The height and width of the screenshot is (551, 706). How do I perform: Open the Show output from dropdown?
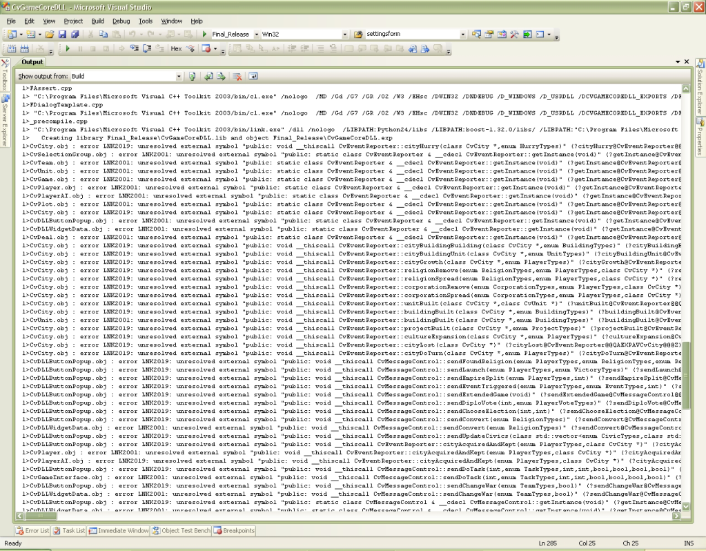tap(178, 76)
